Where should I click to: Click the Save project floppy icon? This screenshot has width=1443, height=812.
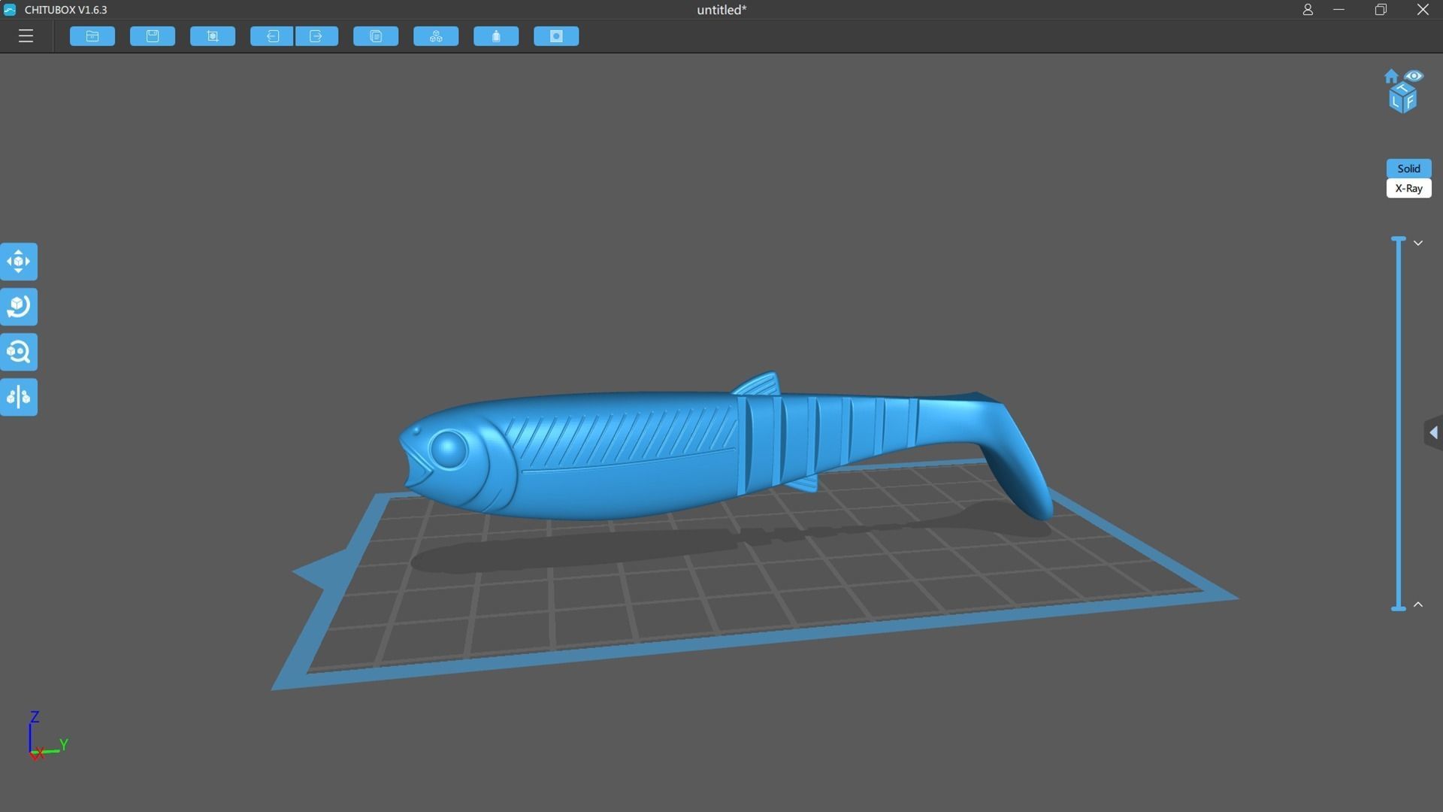point(153,36)
